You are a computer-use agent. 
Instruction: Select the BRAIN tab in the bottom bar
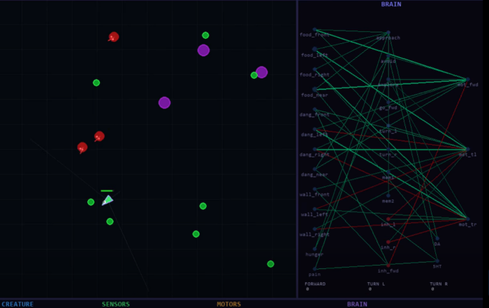tap(357, 304)
